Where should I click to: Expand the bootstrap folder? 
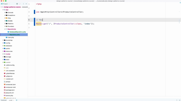3,40
